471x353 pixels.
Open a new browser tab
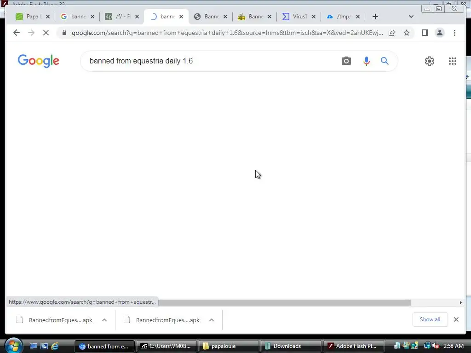tap(375, 17)
